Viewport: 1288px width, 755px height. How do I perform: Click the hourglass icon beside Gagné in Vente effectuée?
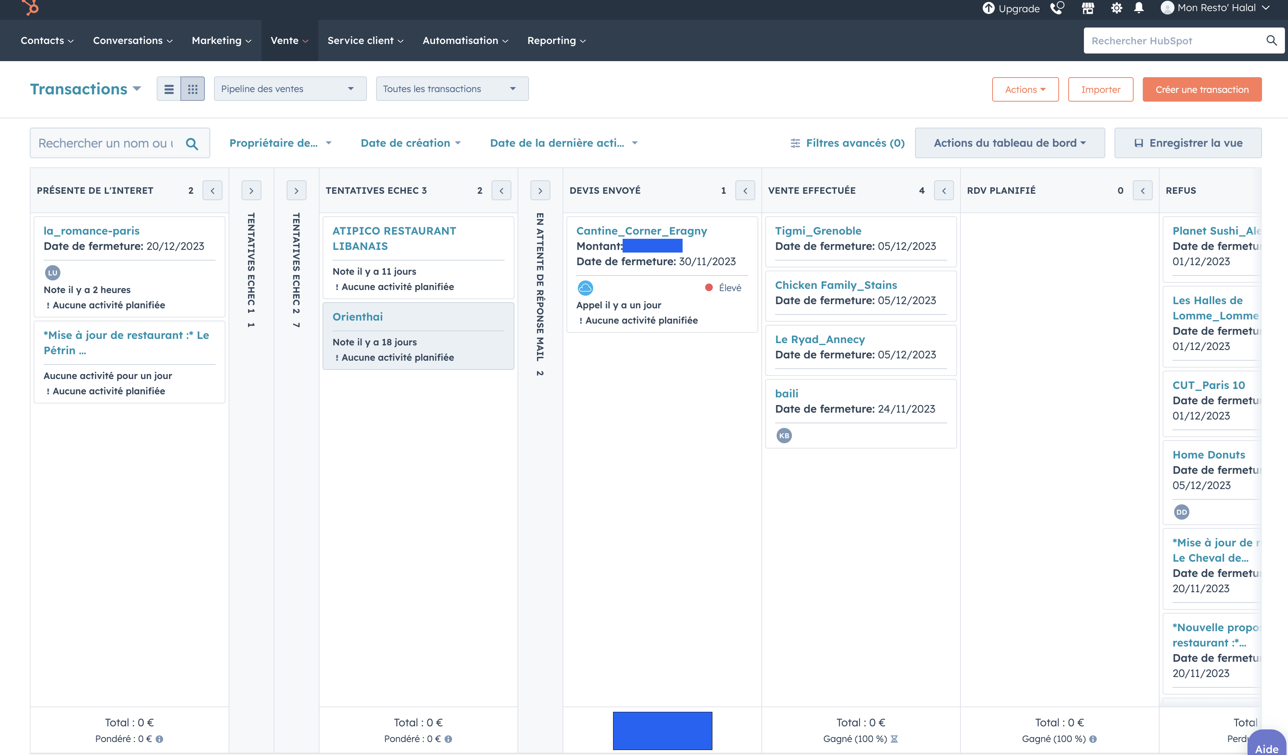894,739
